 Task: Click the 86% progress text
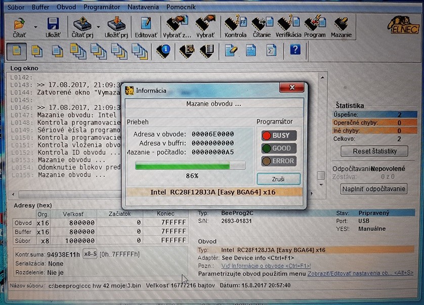[192, 176]
